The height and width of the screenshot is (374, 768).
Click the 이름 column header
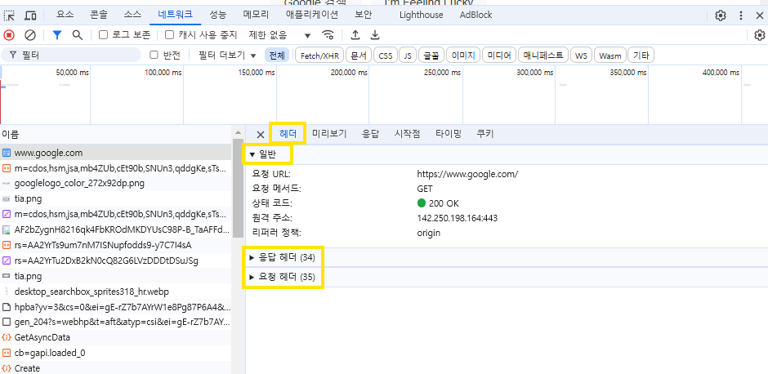tap(116, 134)
